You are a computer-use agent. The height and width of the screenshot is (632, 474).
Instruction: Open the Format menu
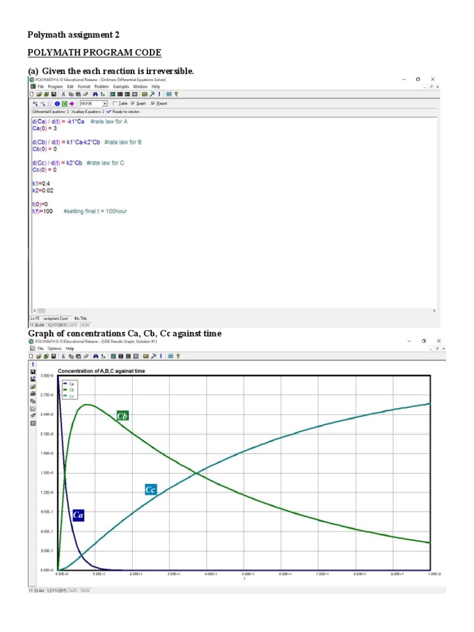coord(84,86)
